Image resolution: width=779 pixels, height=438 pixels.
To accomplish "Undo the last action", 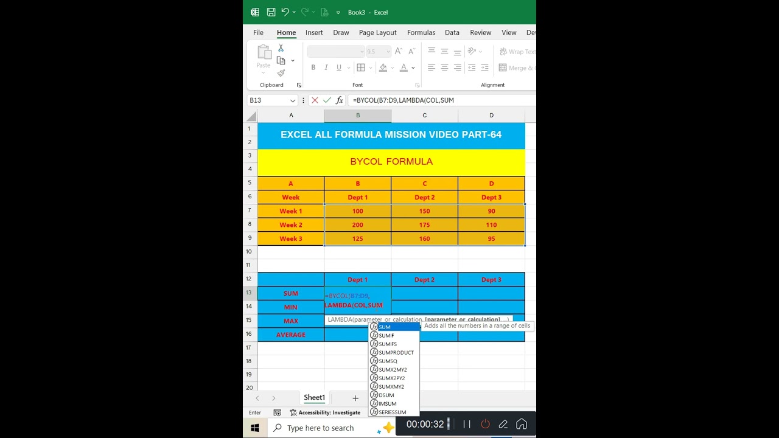I will click(284, 12).
